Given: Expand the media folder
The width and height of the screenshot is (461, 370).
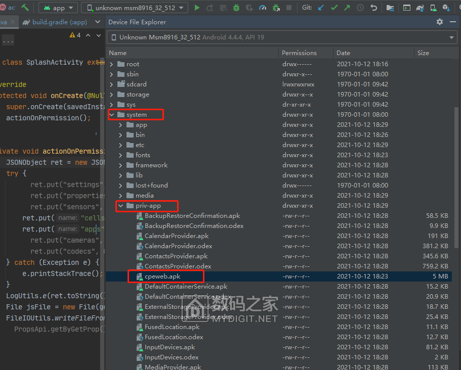Looking at the screenshot, I should (x=120, y=196).
